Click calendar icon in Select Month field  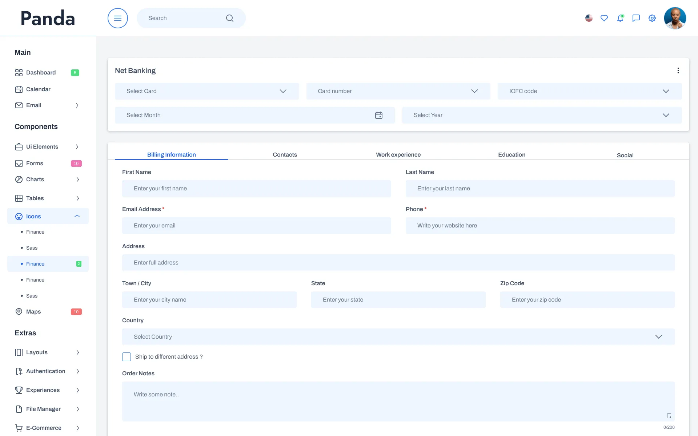[x=379, y=115]
